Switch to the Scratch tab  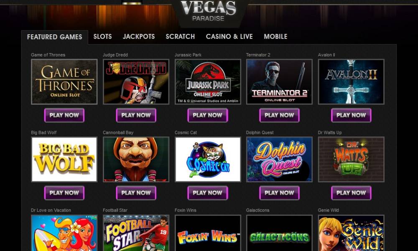click(x=180, y=36)
